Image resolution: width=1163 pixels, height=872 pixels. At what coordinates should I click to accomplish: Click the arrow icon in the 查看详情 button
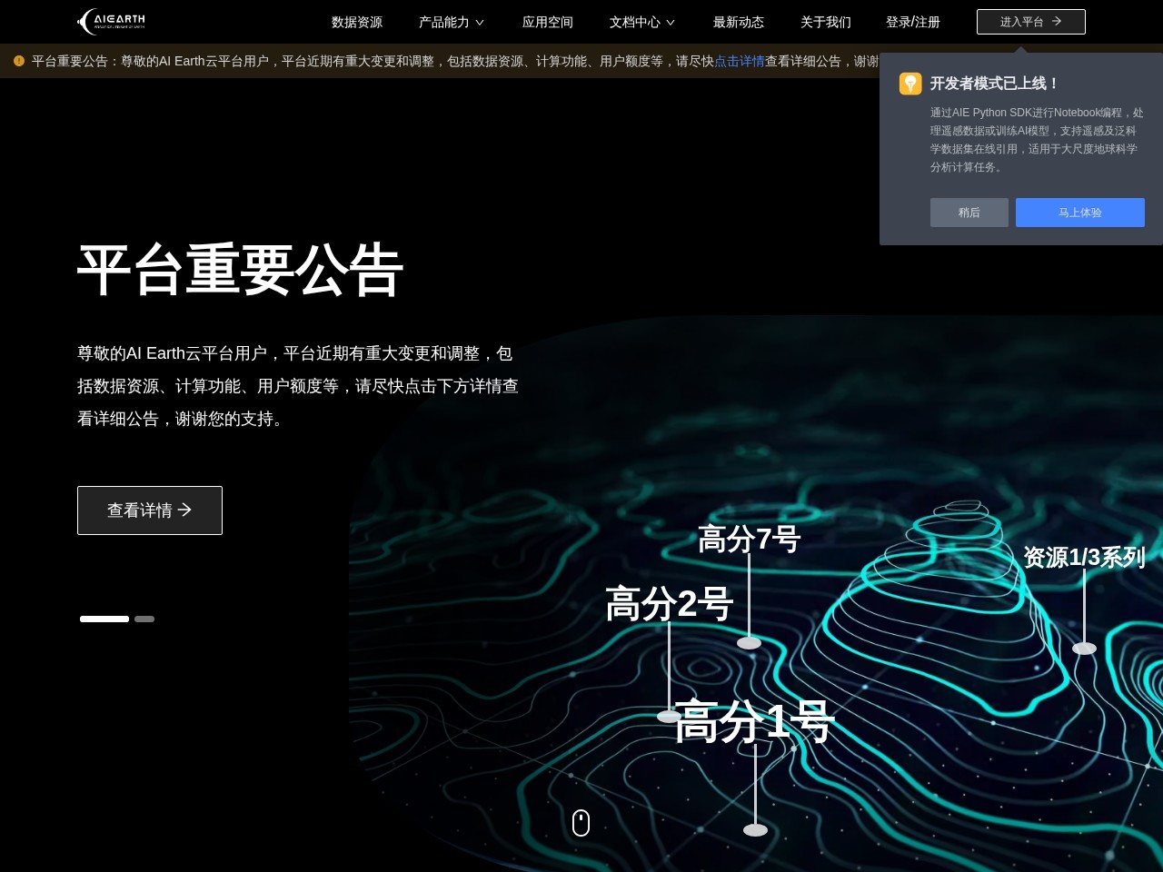(184, 510)
